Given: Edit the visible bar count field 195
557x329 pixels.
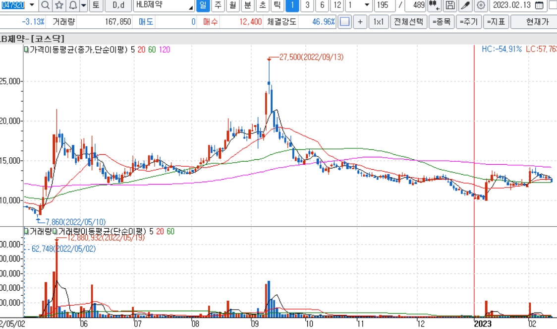Looking at the screenshot, I should click(385, 5).
